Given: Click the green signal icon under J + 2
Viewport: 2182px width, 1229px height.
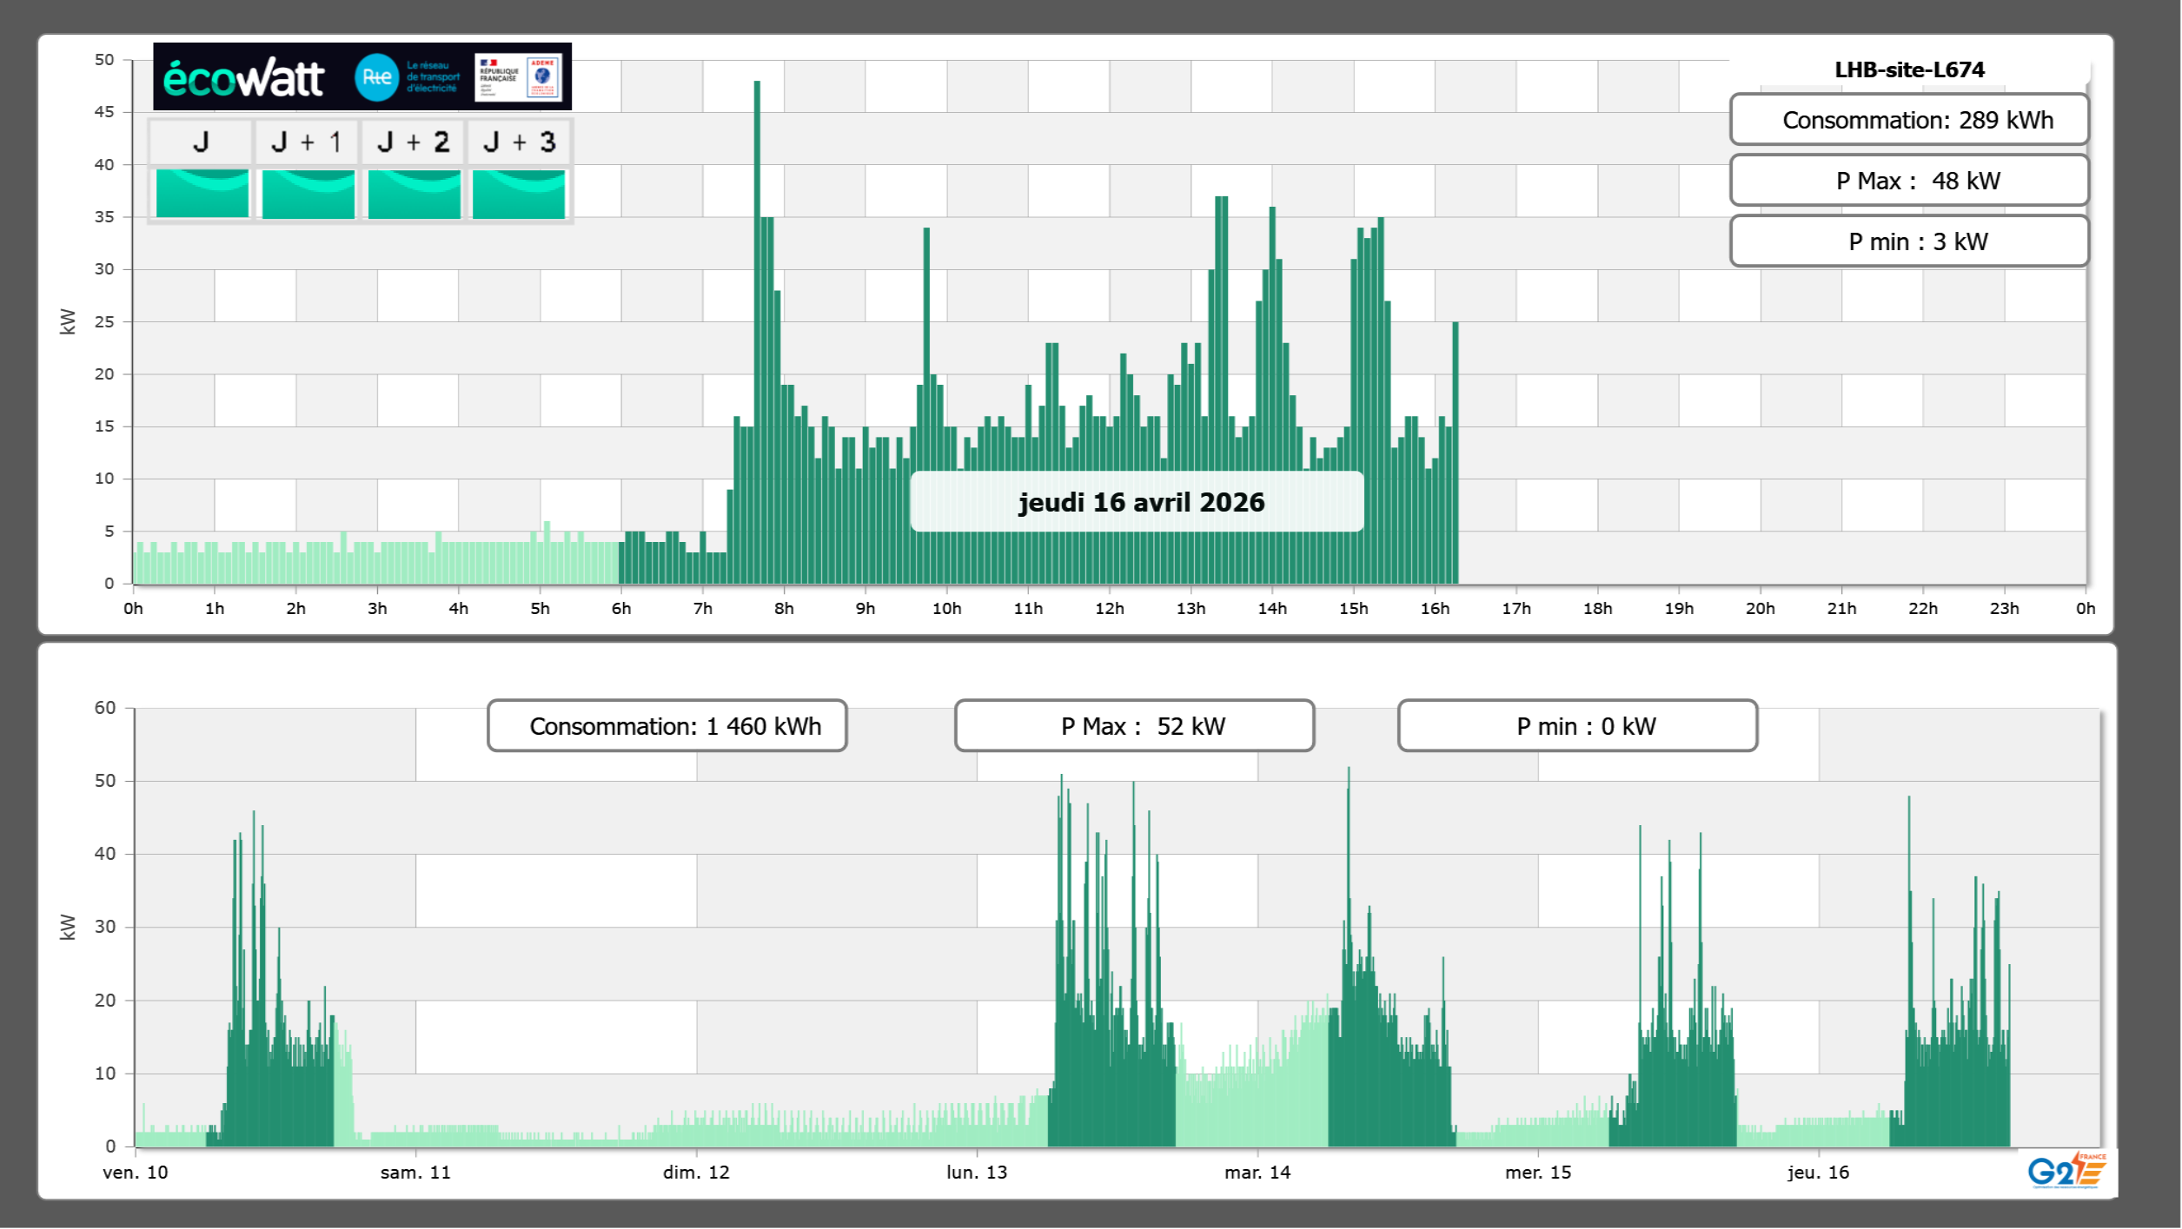Looking at the screenshot, I should [414, 193].
